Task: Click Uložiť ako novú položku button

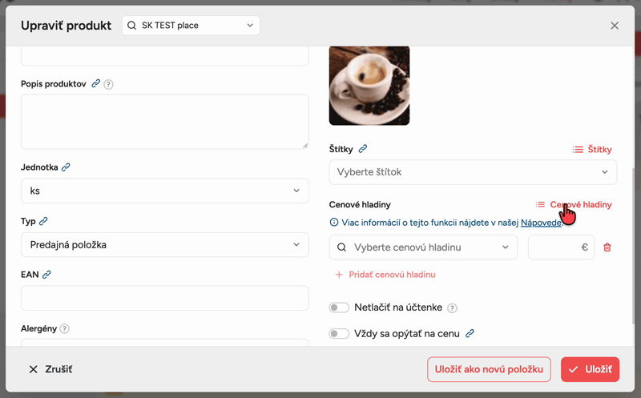Action: point(489,369)
